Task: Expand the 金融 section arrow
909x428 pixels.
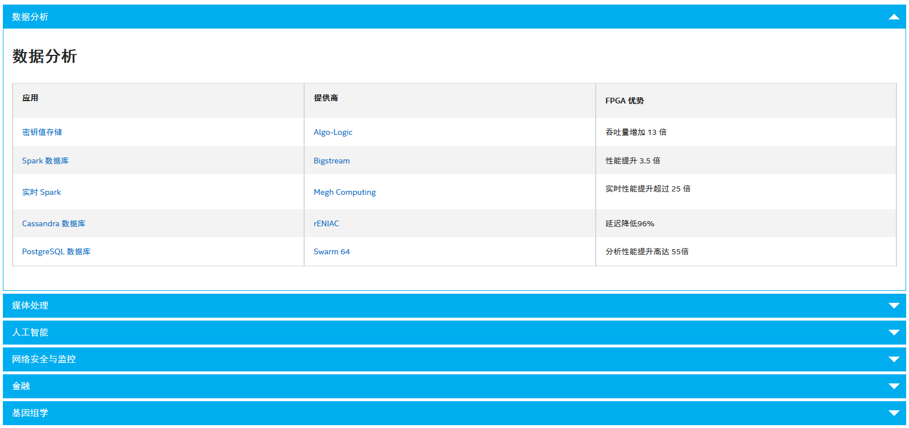Action: (894, 386)
